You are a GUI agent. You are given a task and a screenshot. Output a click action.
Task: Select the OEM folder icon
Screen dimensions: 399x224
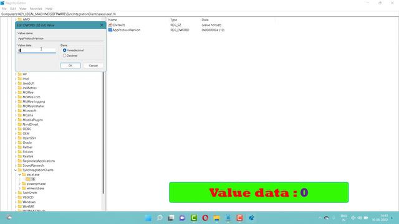(x=20, y=134)
